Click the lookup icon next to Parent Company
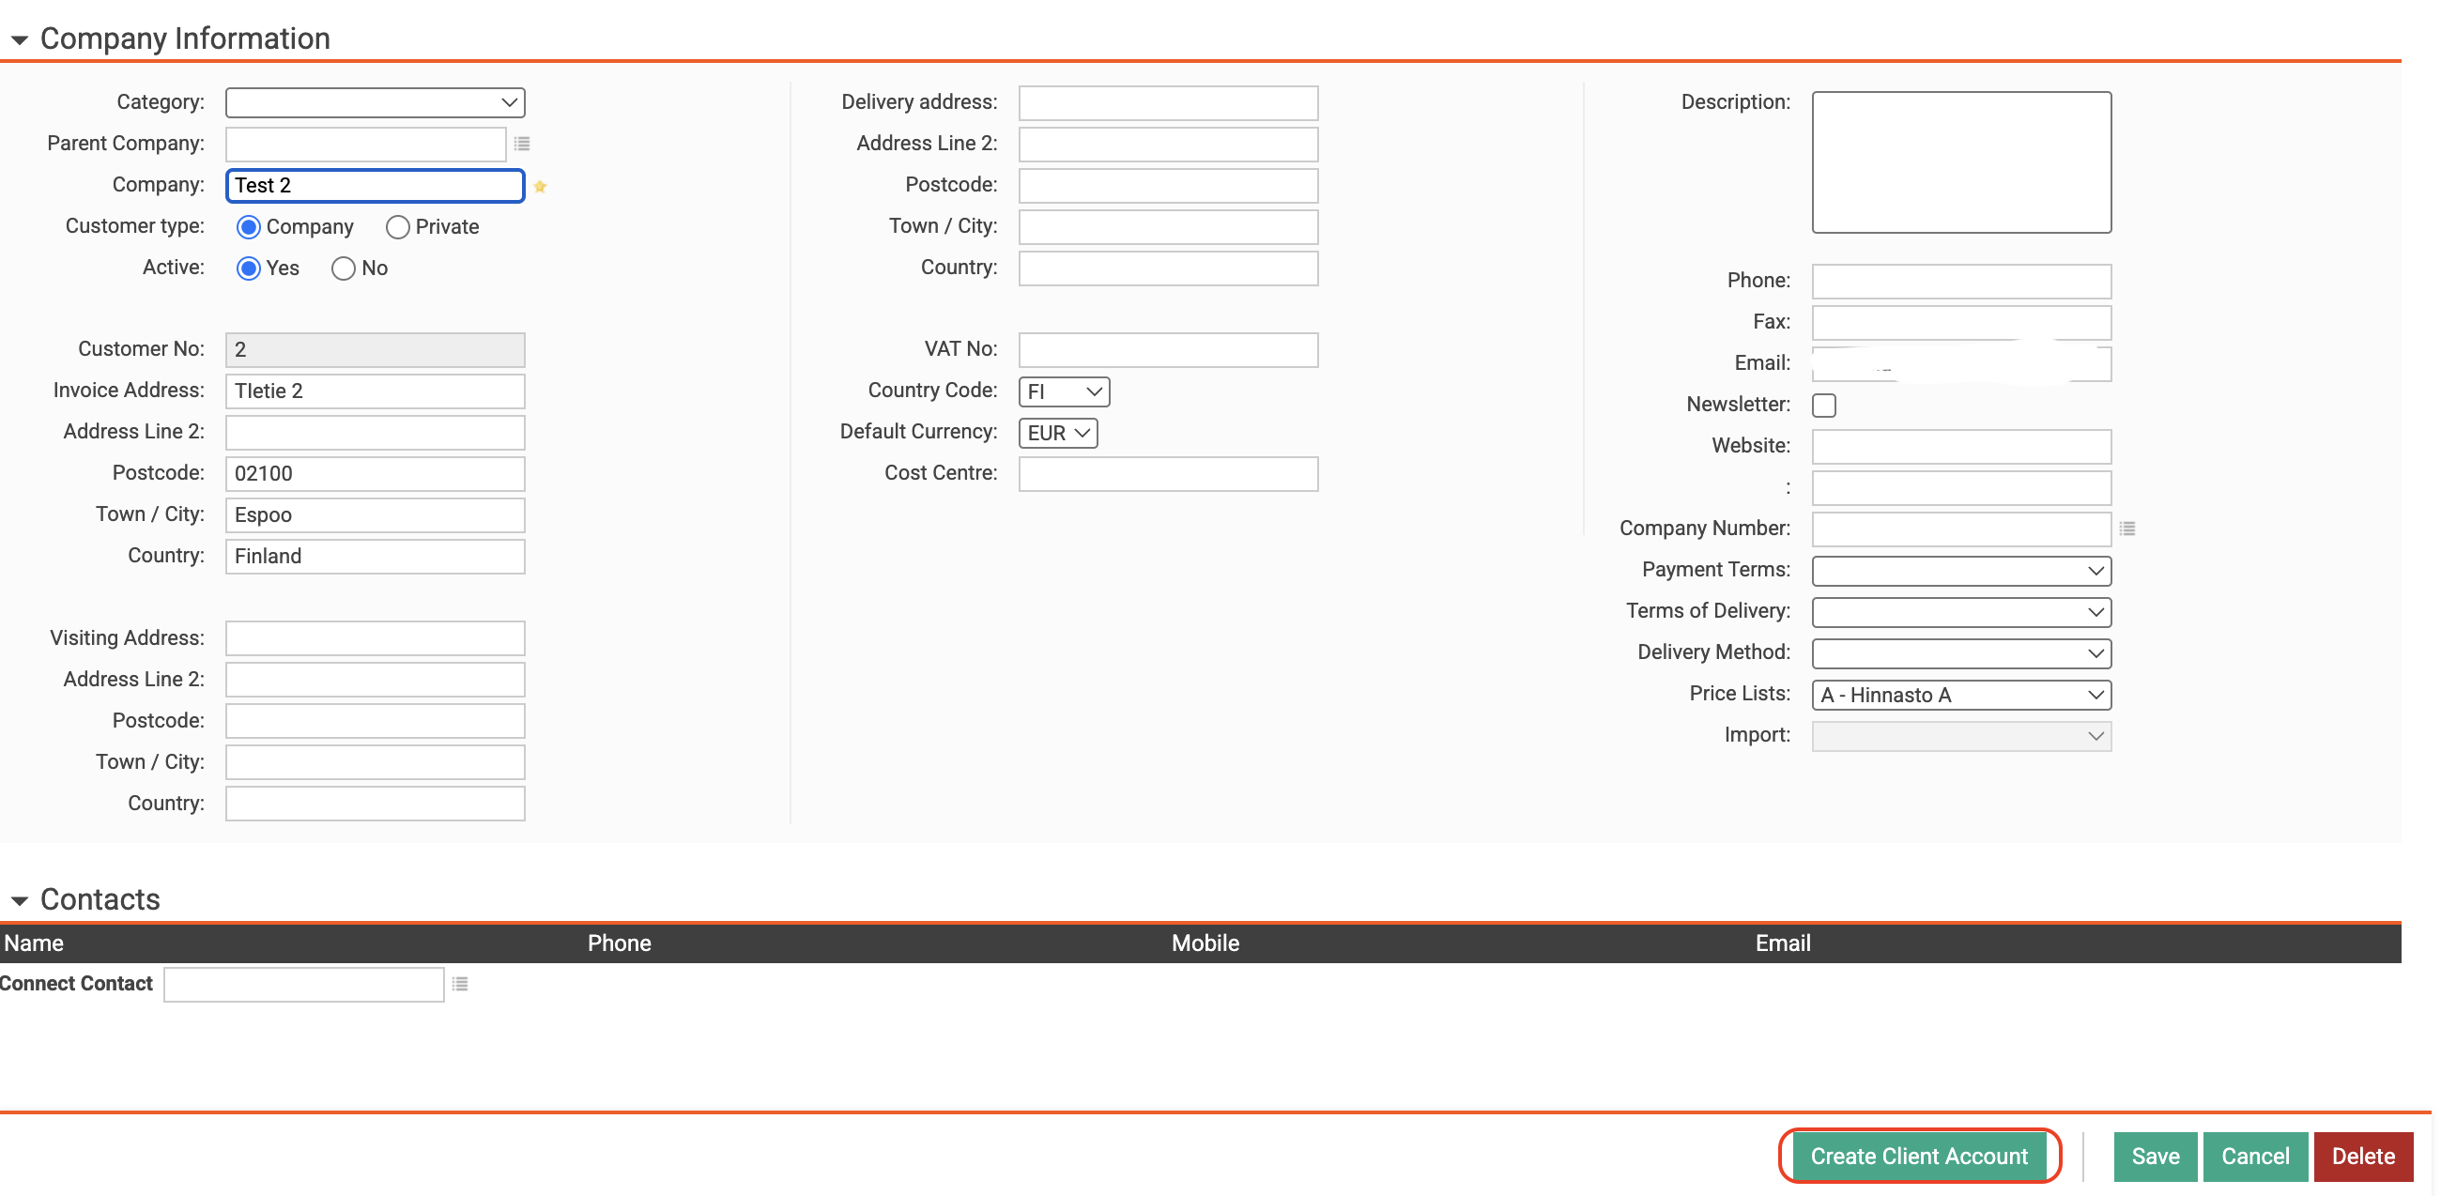This screenshot has height=1196, width=2441. click(x=521, y=143)
